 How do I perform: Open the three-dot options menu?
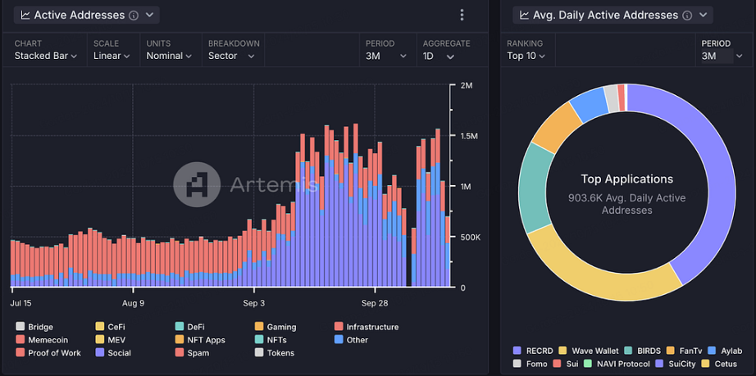(462, 15)
